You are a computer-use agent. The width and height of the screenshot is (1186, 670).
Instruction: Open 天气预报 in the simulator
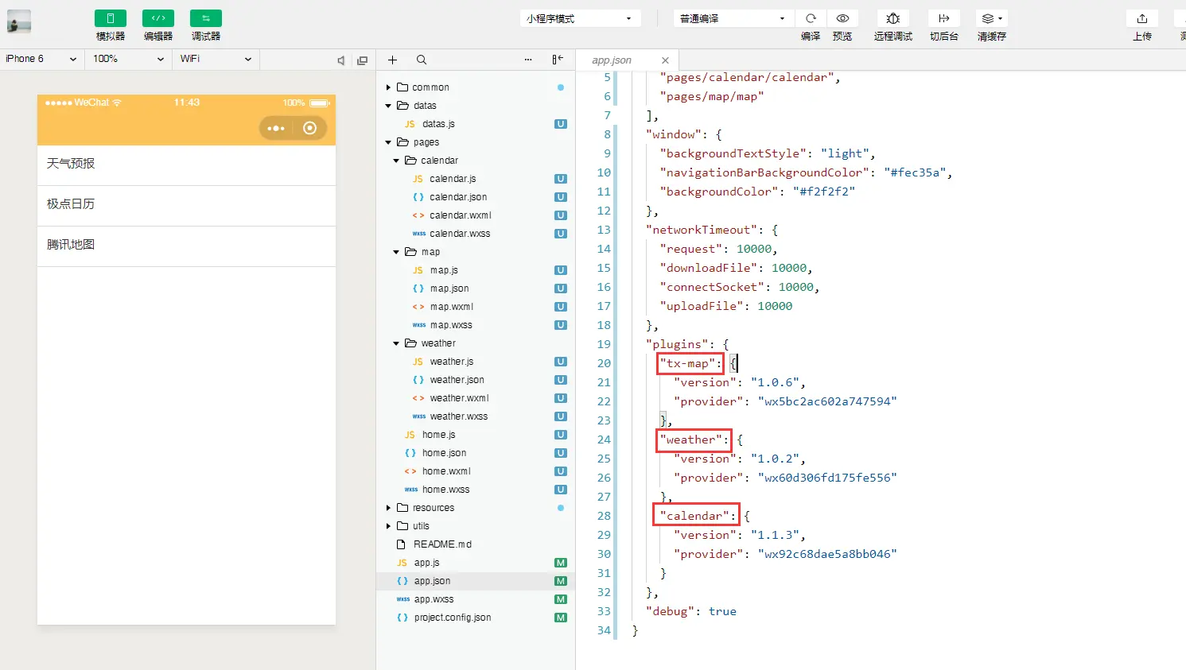click(x=186, y=165)
